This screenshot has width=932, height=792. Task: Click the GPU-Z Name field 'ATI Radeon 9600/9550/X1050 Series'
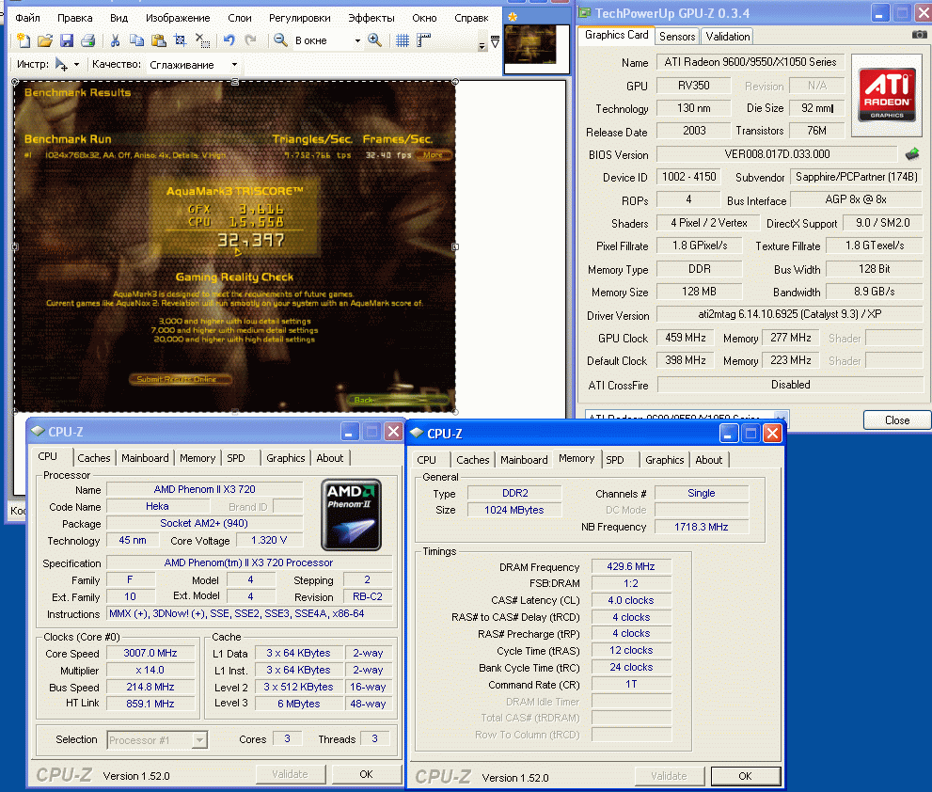click(750, 62)
